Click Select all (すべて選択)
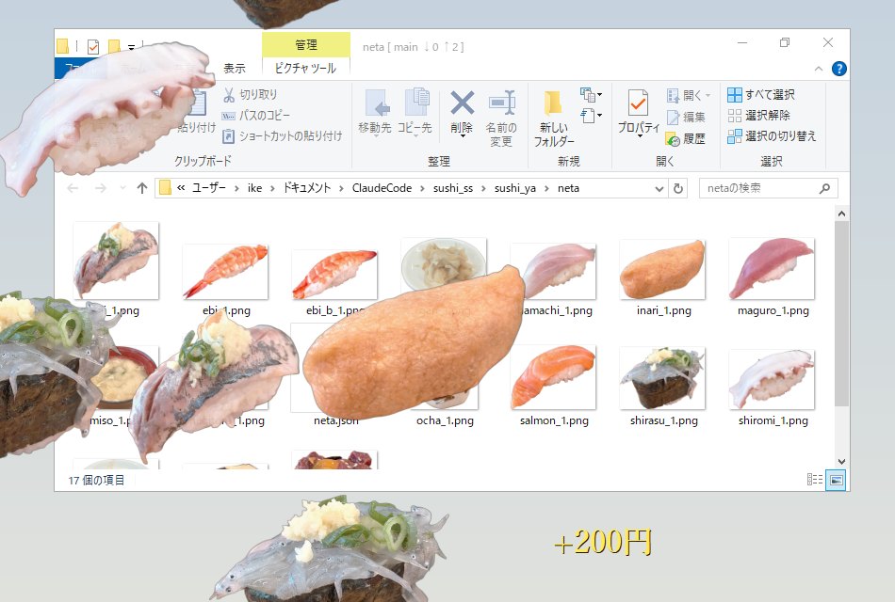Image resolution: width=895 pixels, height=602 pixels. [x=761, y=95]
